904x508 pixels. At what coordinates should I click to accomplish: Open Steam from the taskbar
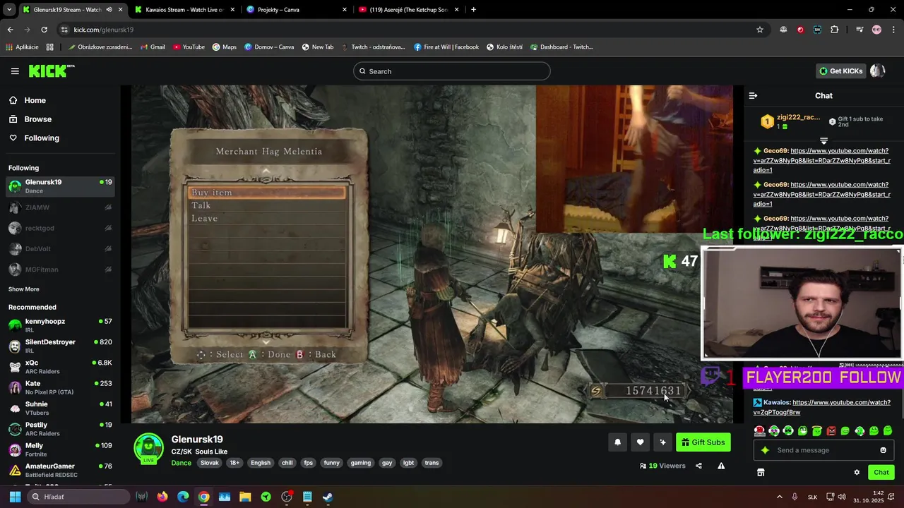click(328, 497)
